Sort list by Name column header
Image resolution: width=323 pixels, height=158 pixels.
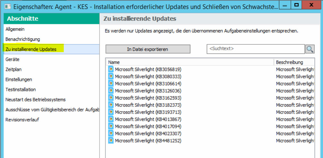click(190, 62)
